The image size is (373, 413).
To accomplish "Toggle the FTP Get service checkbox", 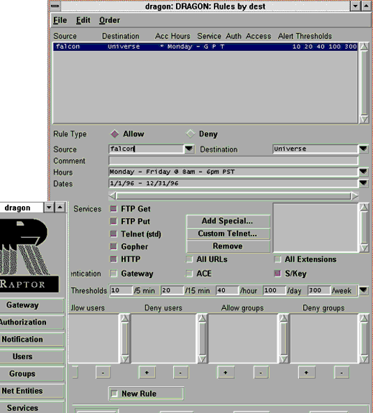I will 113,209.
